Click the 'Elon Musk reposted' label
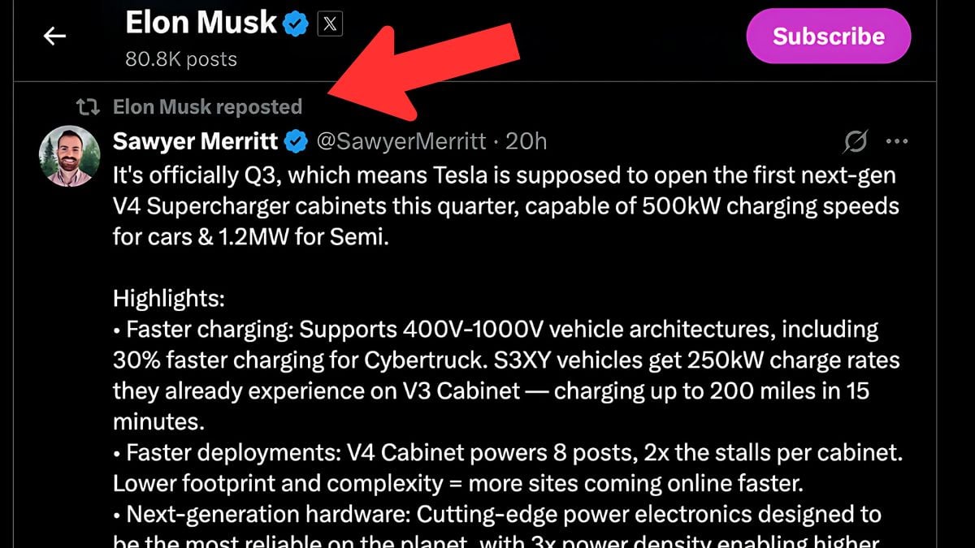This screenshot has width=975, height=548. click(x=207, y=106)
